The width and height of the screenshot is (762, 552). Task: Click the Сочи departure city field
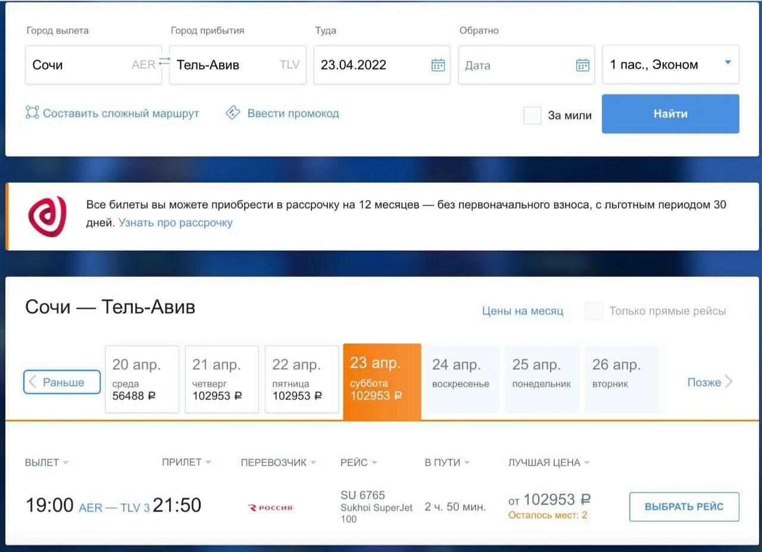tap(93, 65)
